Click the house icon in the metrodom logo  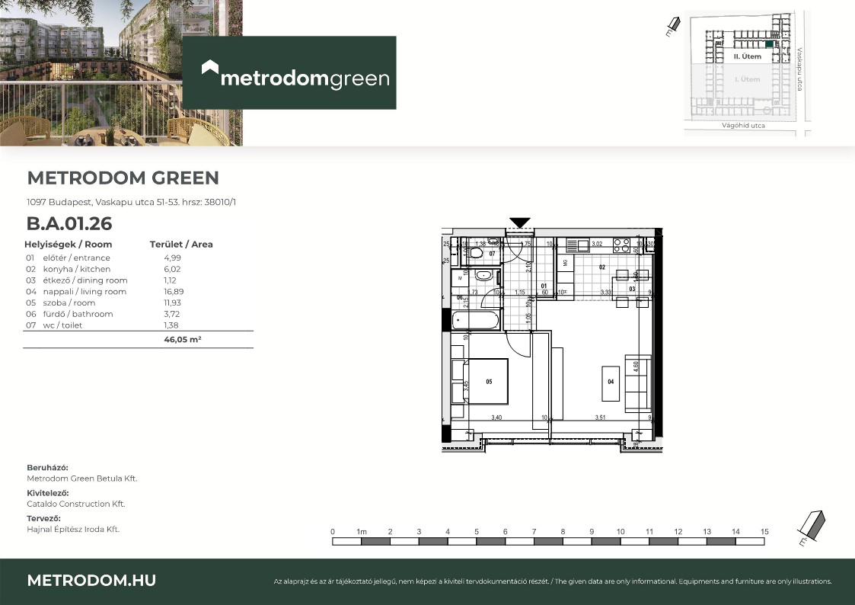209,69
